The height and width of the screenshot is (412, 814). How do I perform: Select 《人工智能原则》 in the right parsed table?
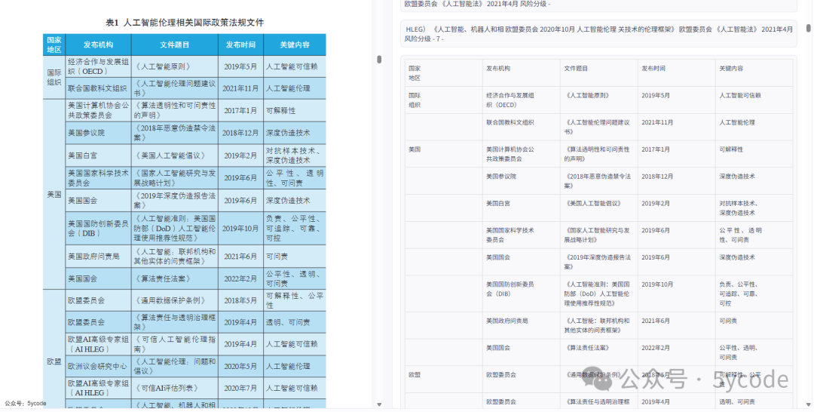(x=586, y=95)
